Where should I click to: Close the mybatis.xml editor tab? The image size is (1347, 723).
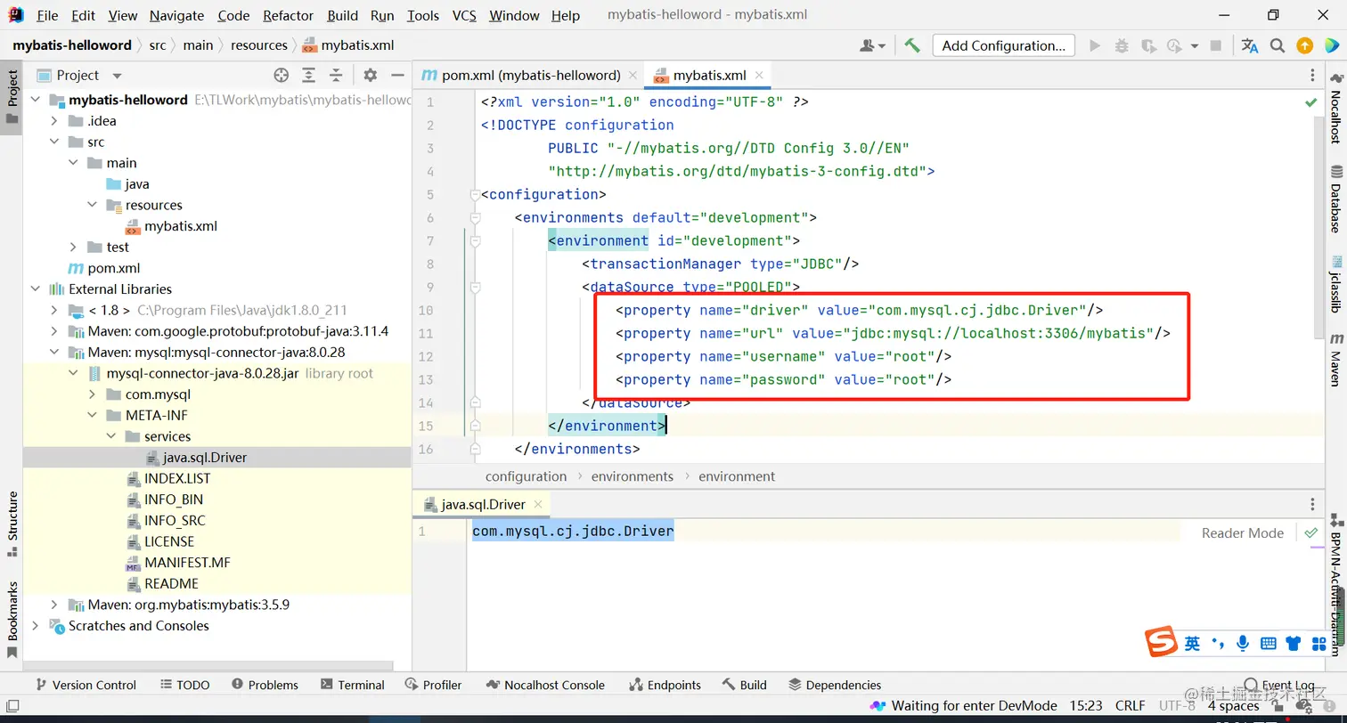coord(761,76)
